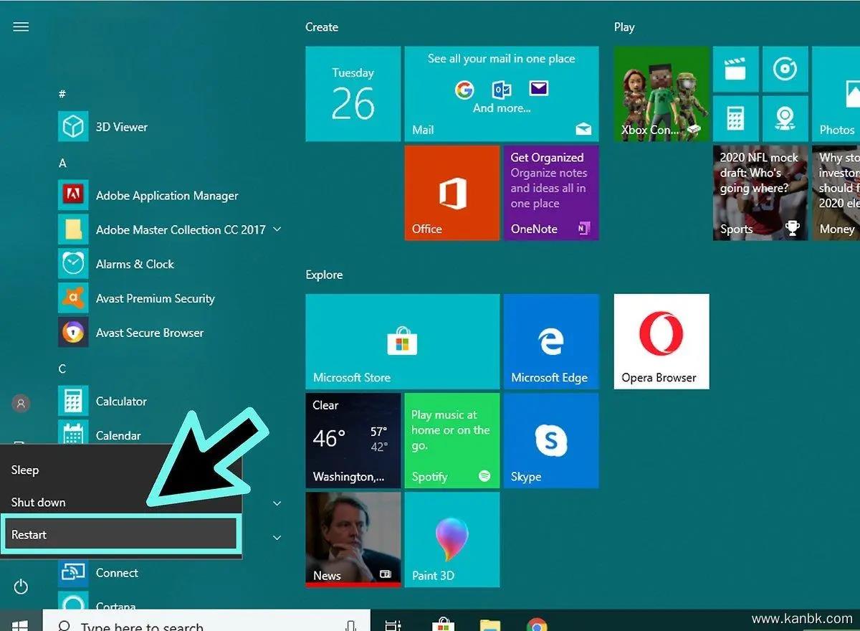The height and width of the screenshot is (631, 860).
Task: Toggle the hamburger menu to expand Start
Action: 21,27
